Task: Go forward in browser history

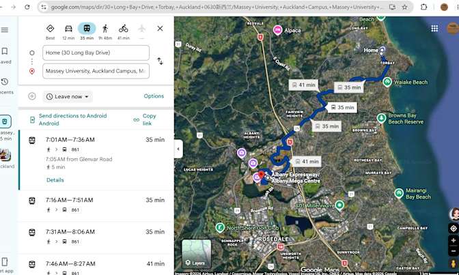Action: 13,7
